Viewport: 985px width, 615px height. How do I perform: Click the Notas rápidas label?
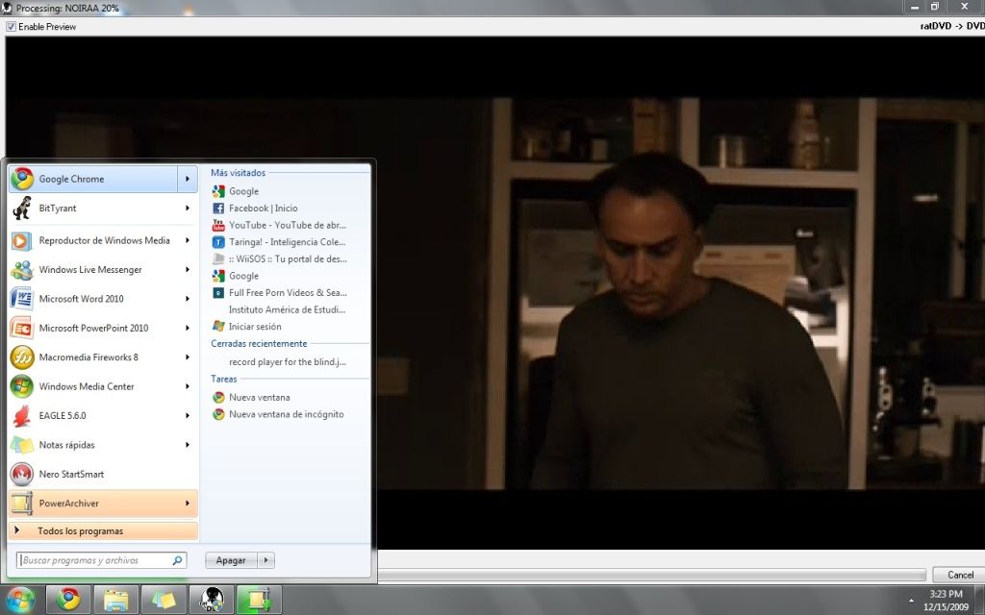click(x=66, y=445)
